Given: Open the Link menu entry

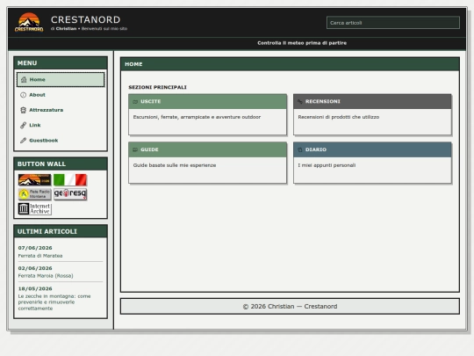Looking at the screenshot, I should 61,125.
